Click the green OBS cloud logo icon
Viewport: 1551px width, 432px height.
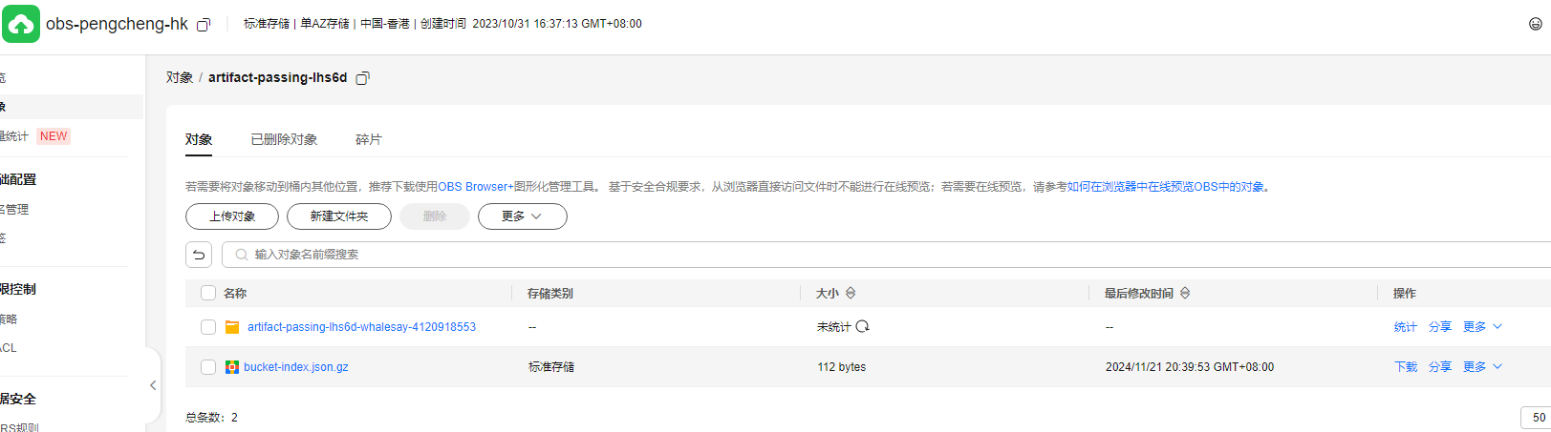pos(21,24)
